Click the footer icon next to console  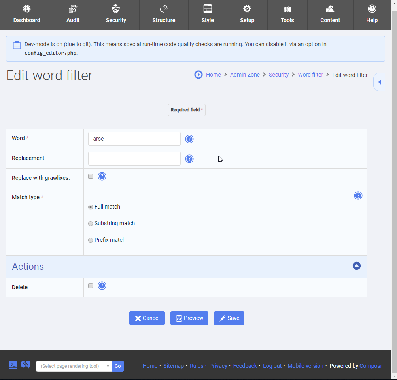26,365
